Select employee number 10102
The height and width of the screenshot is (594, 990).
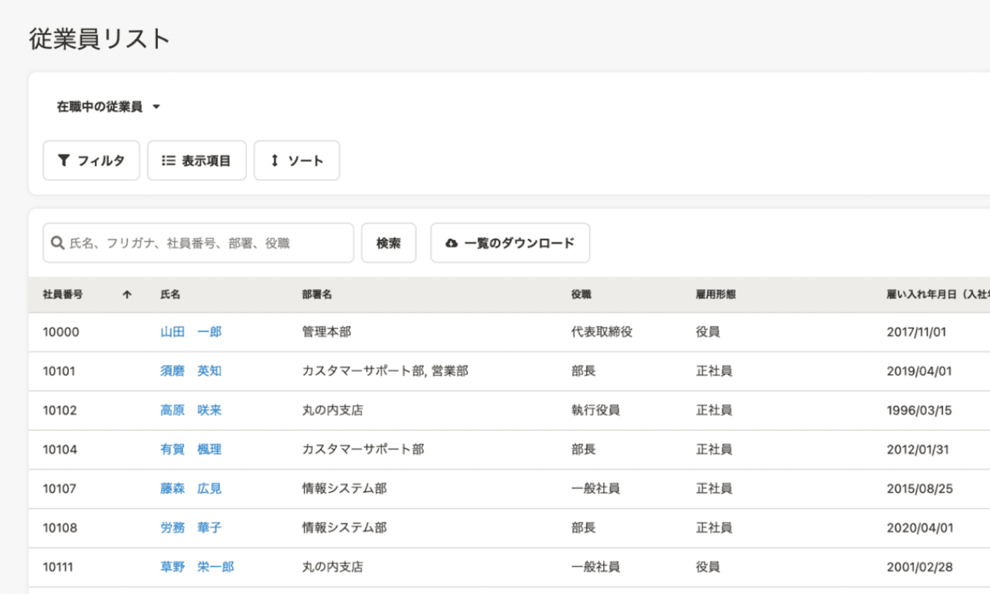pyautogui.click(x=60, y=410)
